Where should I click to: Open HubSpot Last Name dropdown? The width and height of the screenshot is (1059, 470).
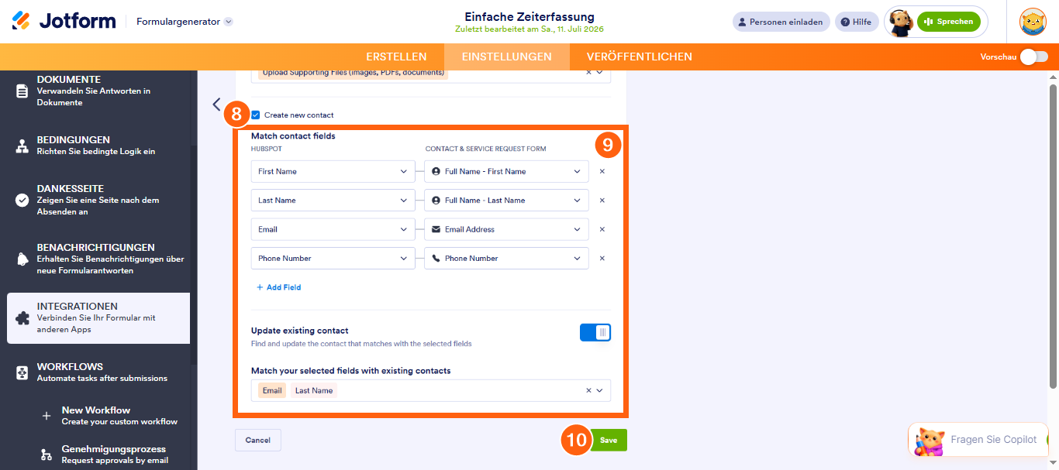[333, 200]
